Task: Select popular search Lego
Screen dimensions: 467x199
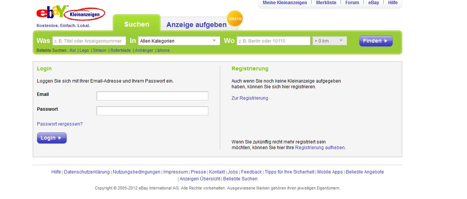Action: coord(84,50)
